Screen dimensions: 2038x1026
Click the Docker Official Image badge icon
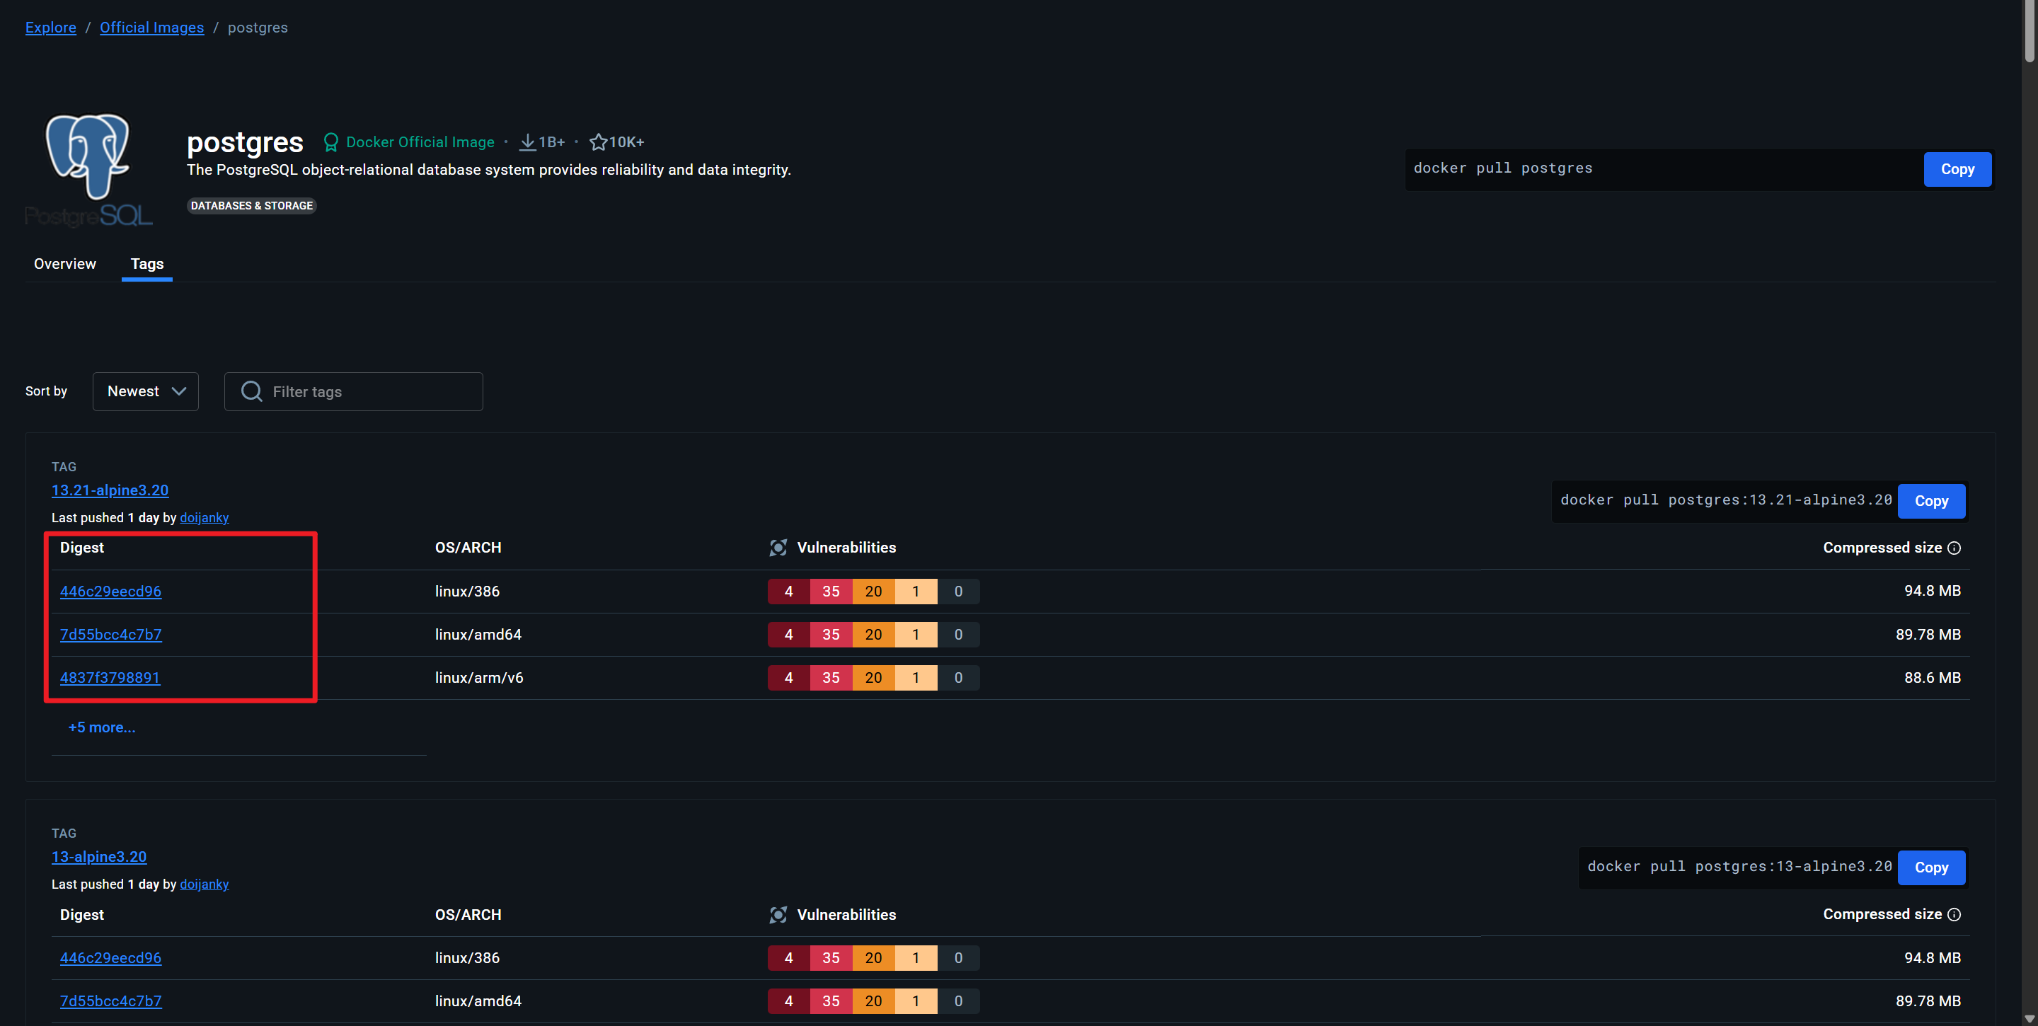(x=330, y=142)
